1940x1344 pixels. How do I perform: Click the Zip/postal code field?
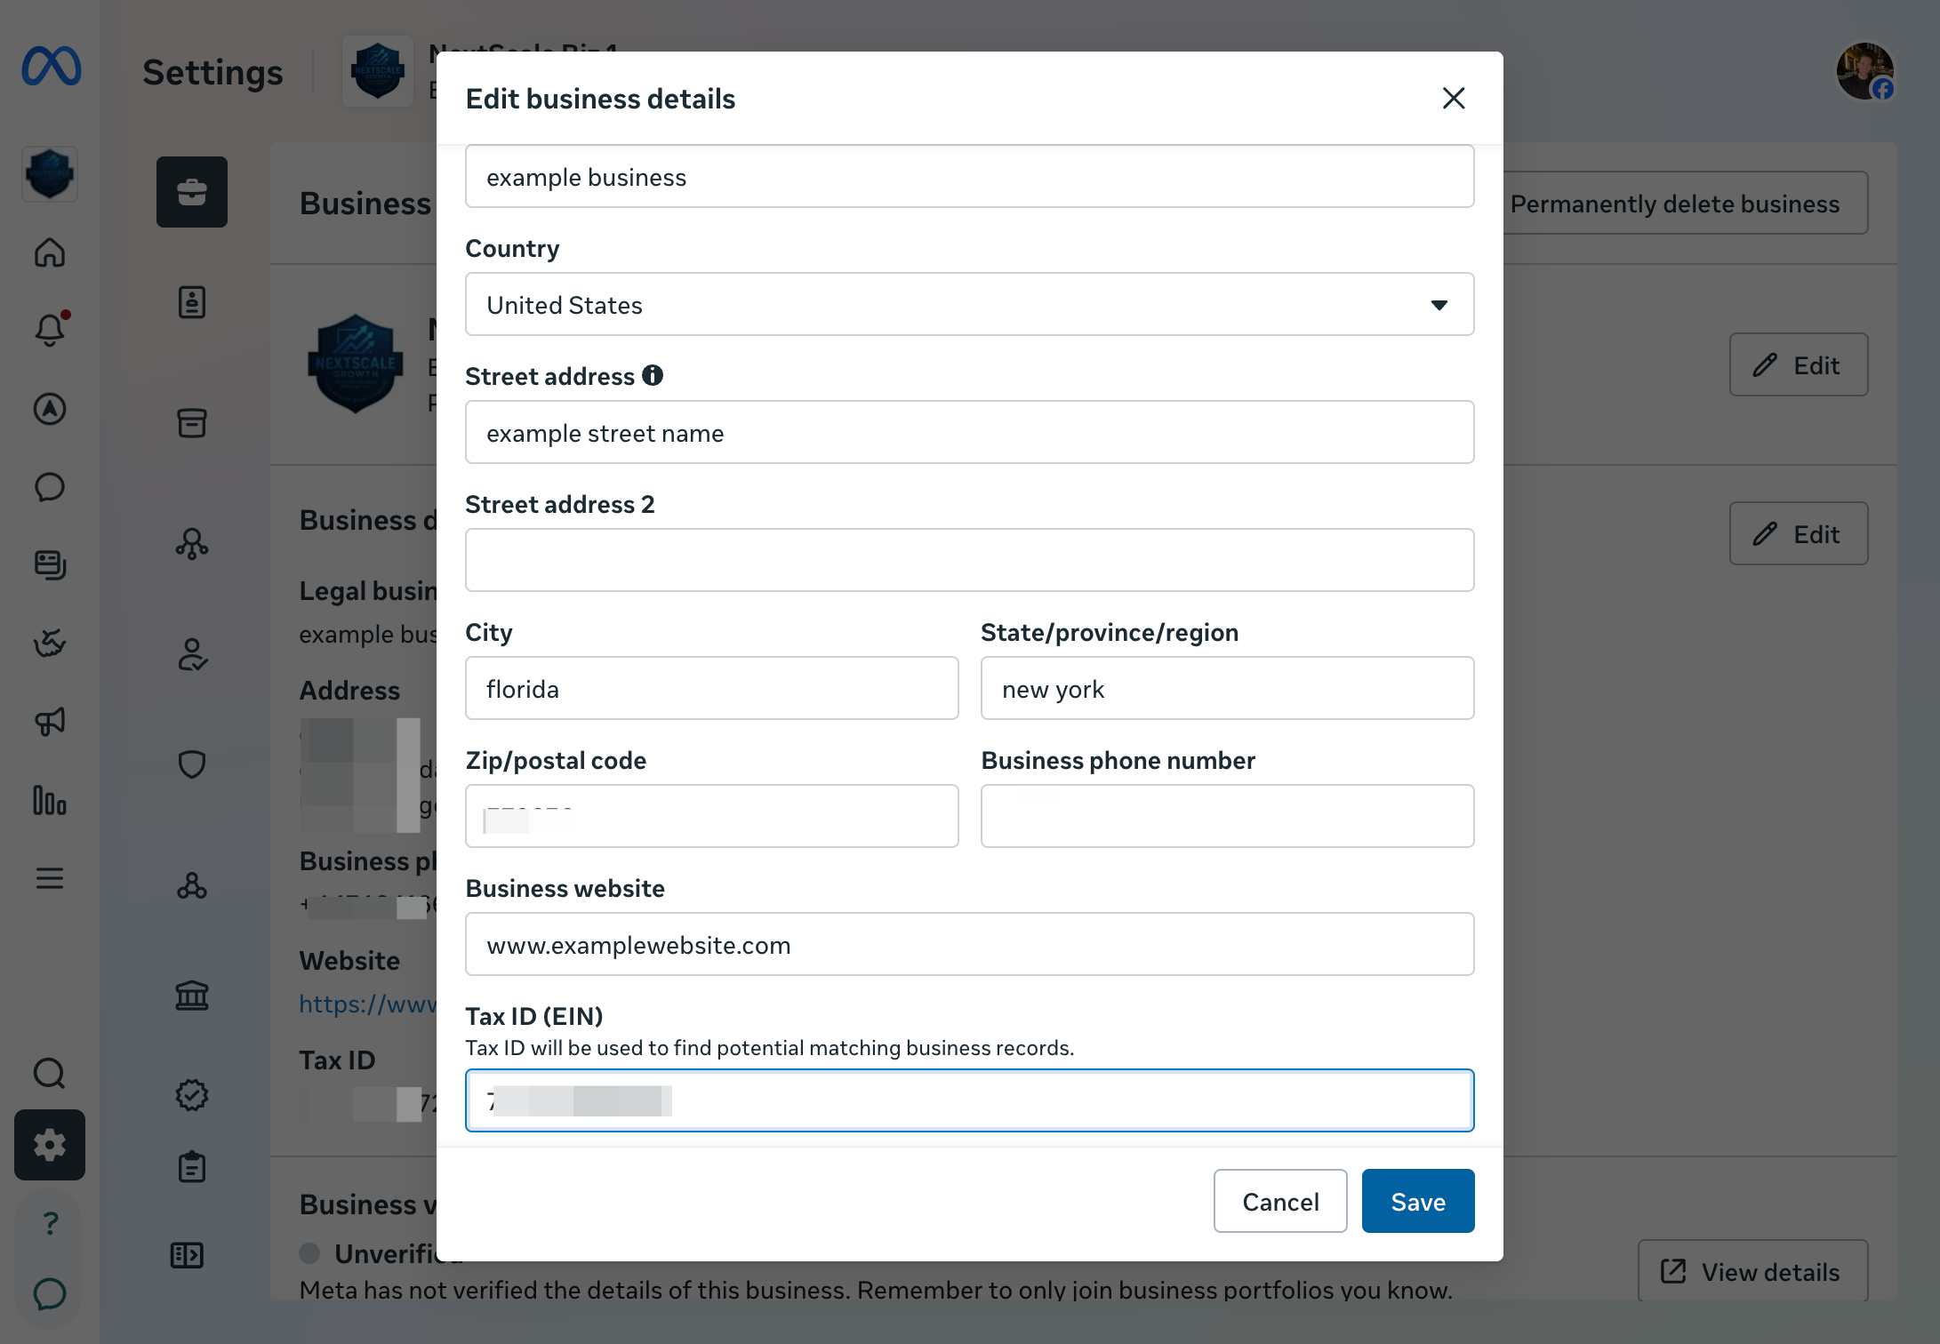click(x=711, y=817)
